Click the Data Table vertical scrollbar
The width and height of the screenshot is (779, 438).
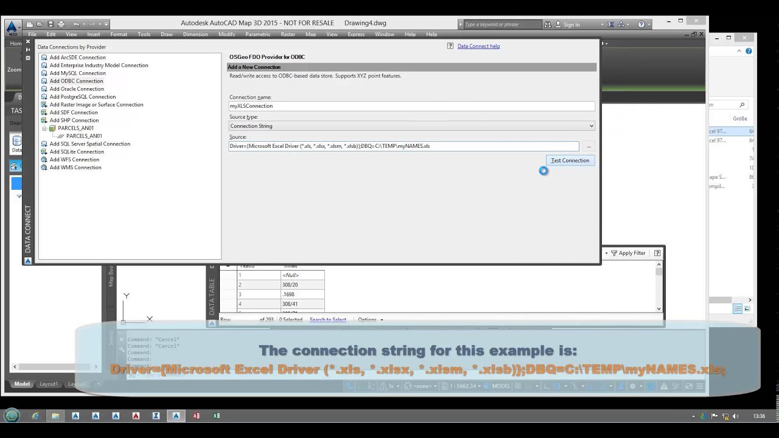click(658, 287)
